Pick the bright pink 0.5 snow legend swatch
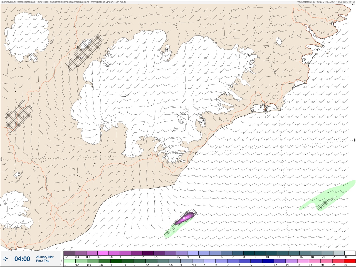This screenshot has width=356, height=267. (x=103, y=253)
